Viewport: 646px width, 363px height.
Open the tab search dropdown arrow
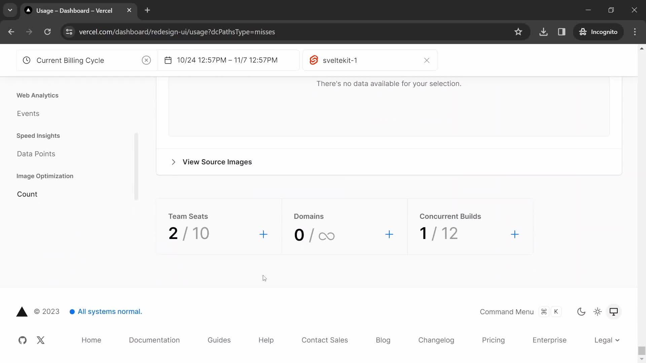[10, 10]
